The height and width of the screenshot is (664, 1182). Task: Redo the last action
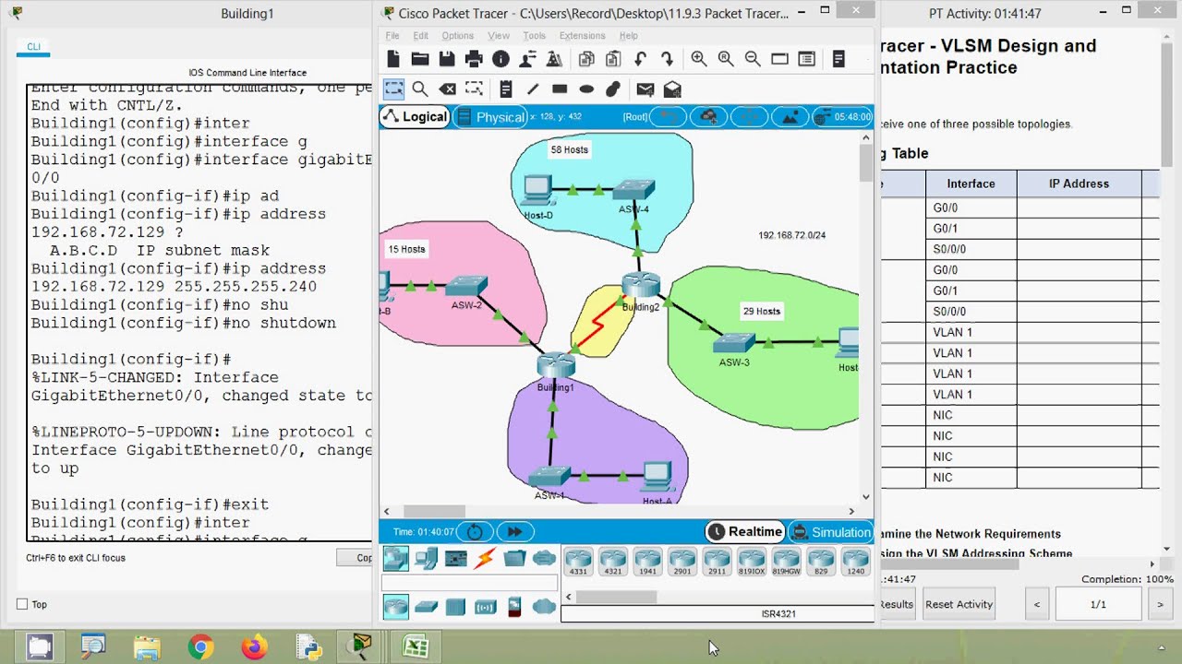click(x=667, y=59)
